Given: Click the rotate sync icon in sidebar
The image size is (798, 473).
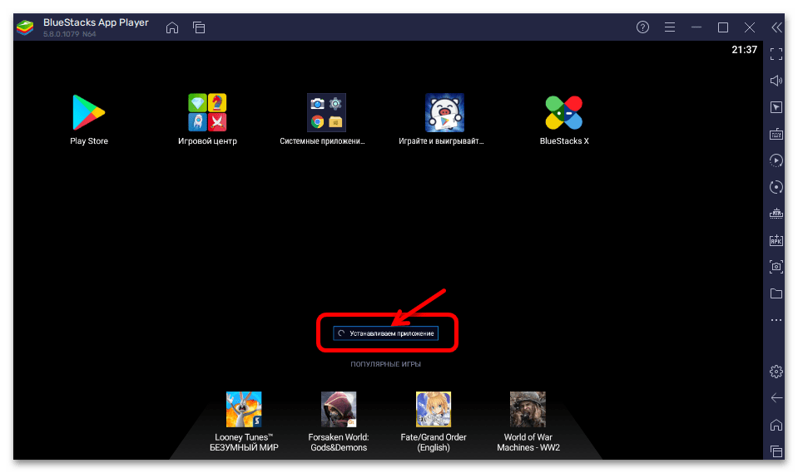Looking at the screenshot, I should coord(776,187).
